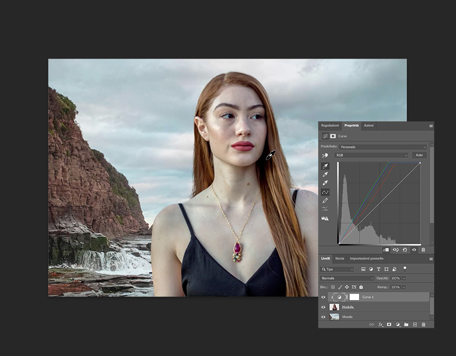Screen dimensions: 456x356
Task: Hide the Modella layer eye
Action: point(323,307)
